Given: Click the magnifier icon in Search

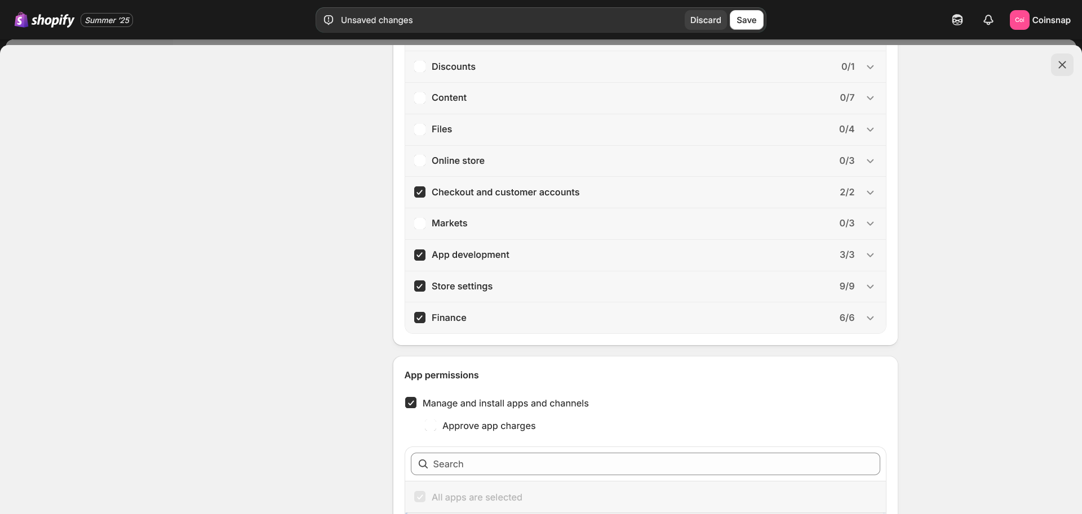Looking at the screenshot, I should pos(423,464).
